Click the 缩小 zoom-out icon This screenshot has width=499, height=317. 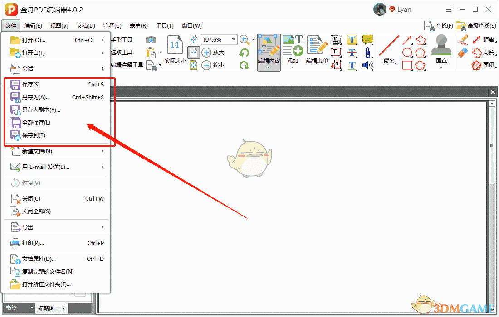point(208,65)
